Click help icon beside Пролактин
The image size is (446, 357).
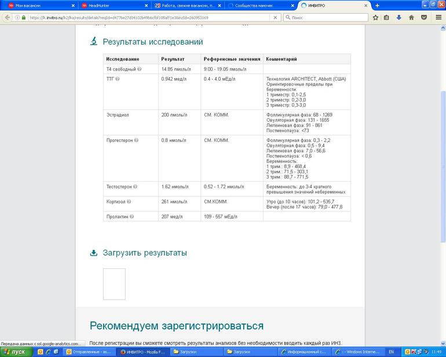tap(131, 216)
